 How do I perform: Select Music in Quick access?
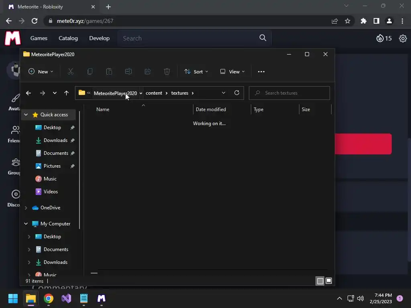[49, 179]
